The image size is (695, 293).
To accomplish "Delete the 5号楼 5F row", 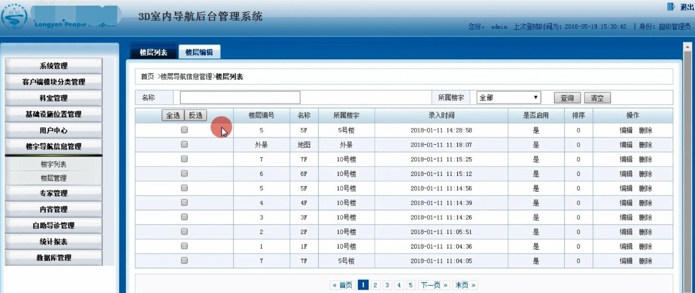I will [645, 130].
